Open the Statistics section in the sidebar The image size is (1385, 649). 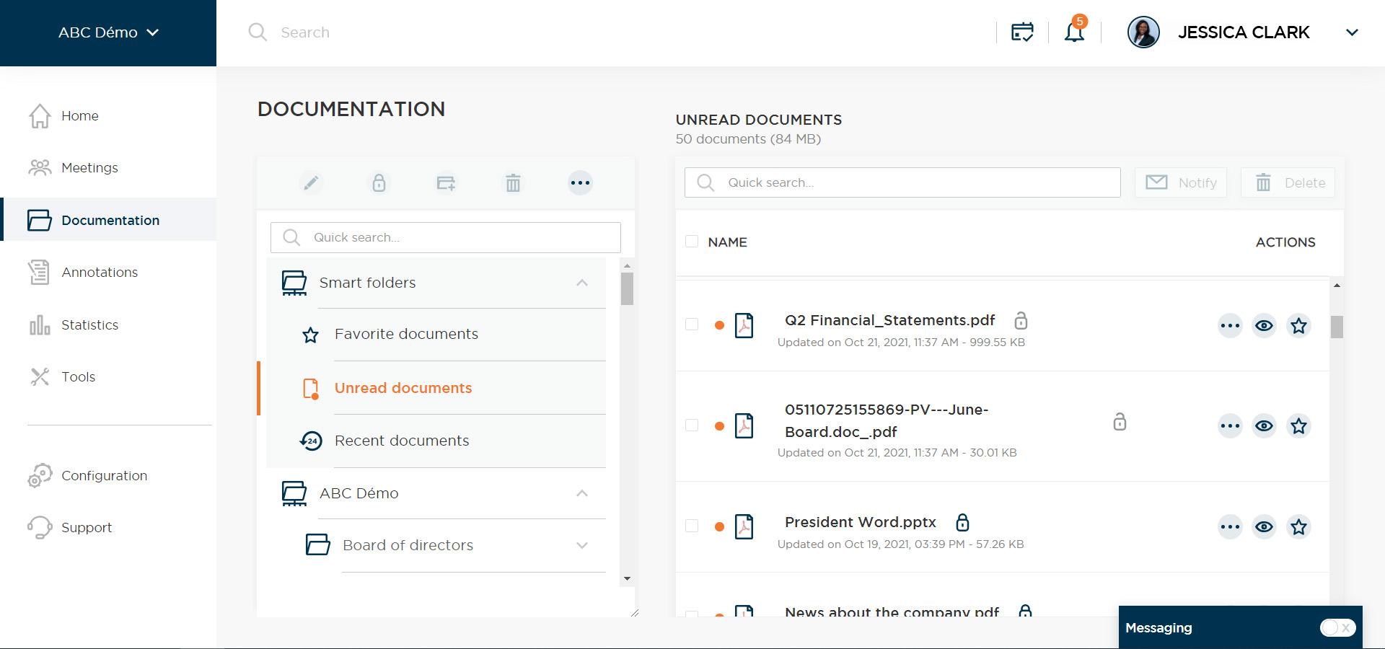point(89,324)
